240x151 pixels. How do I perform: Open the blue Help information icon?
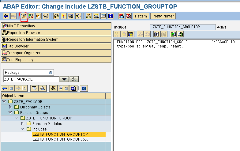coord(111,16)
